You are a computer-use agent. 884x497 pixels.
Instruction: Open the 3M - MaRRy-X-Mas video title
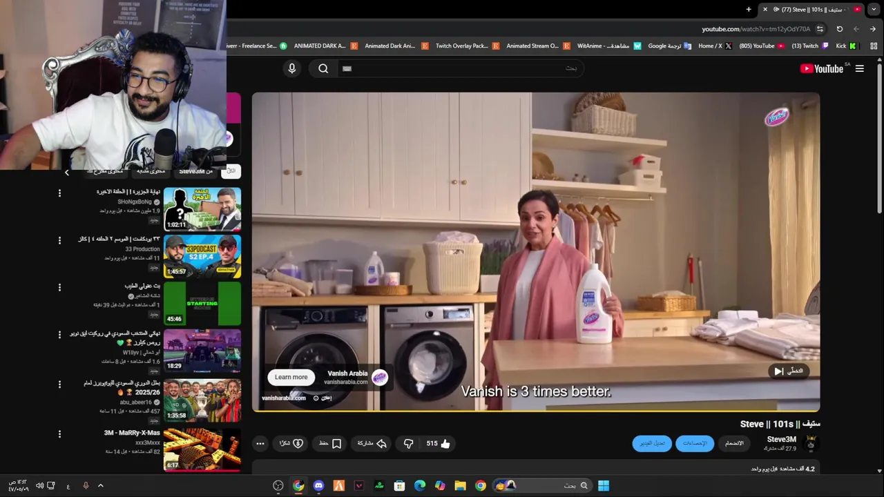132,433
